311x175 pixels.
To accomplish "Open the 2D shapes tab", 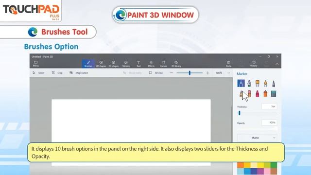I will tap(101, 64).
